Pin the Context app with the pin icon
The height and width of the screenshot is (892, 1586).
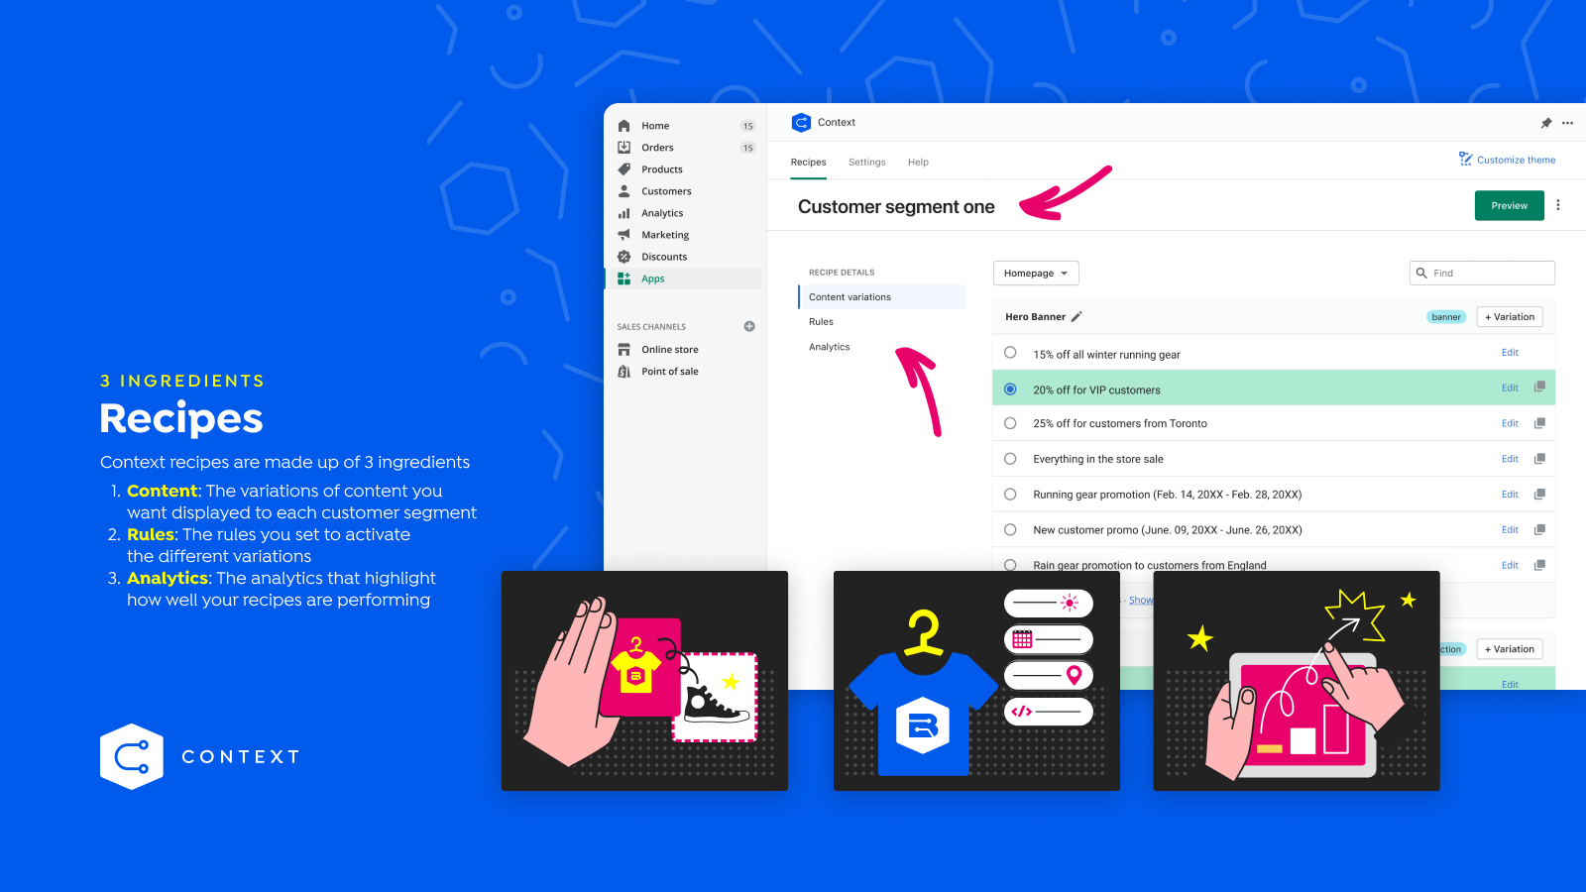[x=1545, y=122]
